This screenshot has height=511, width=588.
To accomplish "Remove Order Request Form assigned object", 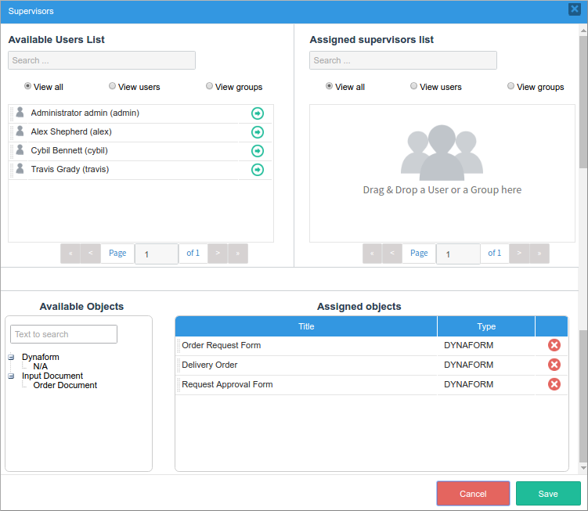I will tap(554, 345).
